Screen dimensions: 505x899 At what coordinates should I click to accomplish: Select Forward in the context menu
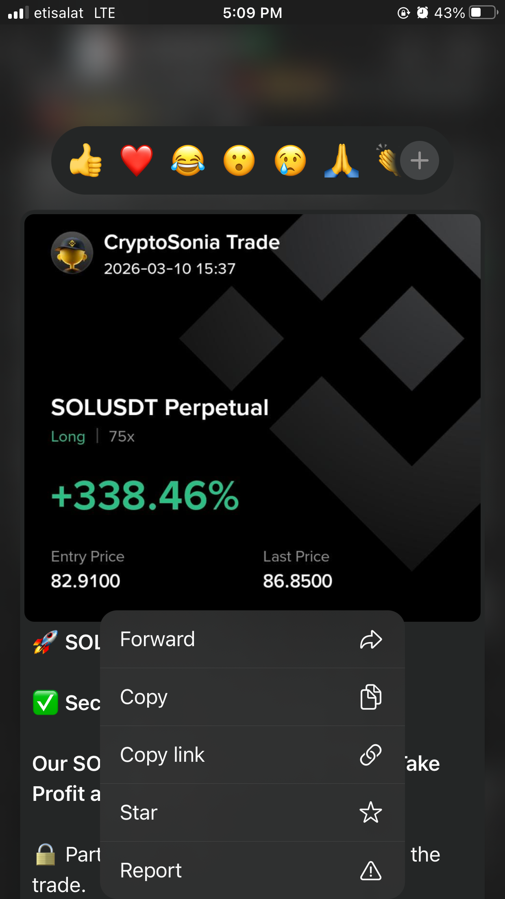[x=252, y=639]
